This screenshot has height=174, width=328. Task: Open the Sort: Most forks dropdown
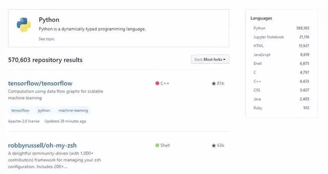(210, 59)
